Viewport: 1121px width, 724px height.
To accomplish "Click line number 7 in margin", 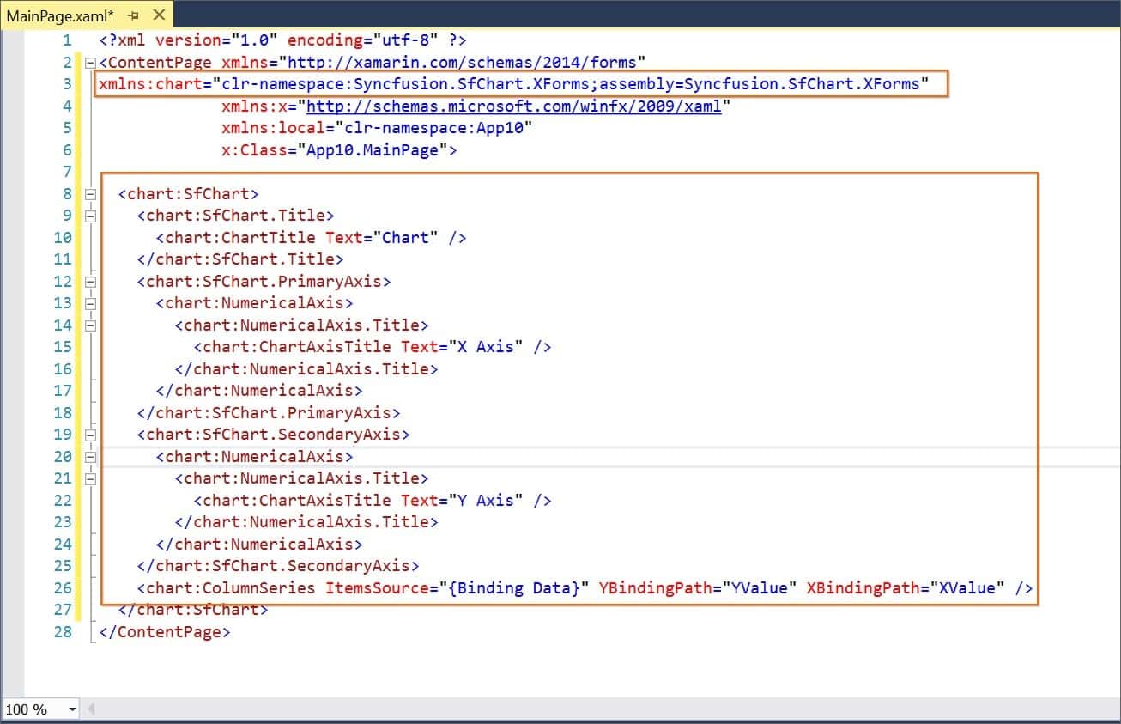I will pos(68,172).
